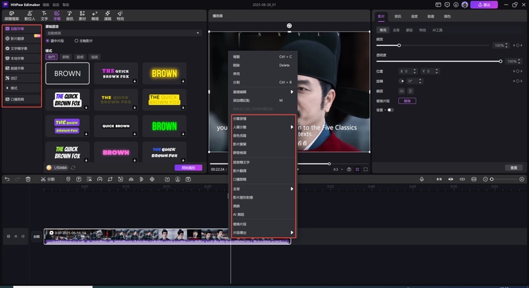Image resolution: width=529 pixels, height=288 pixels.
Task: Expand the 去背 submenu in context menu
Action: pyautogui.click(x=263, y=189)
